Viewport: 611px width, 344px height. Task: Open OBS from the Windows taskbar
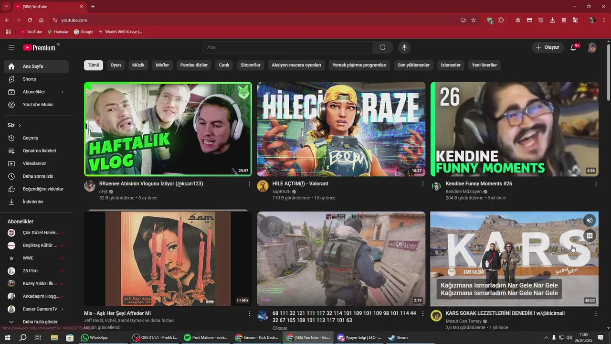click(x=155, y=338)
